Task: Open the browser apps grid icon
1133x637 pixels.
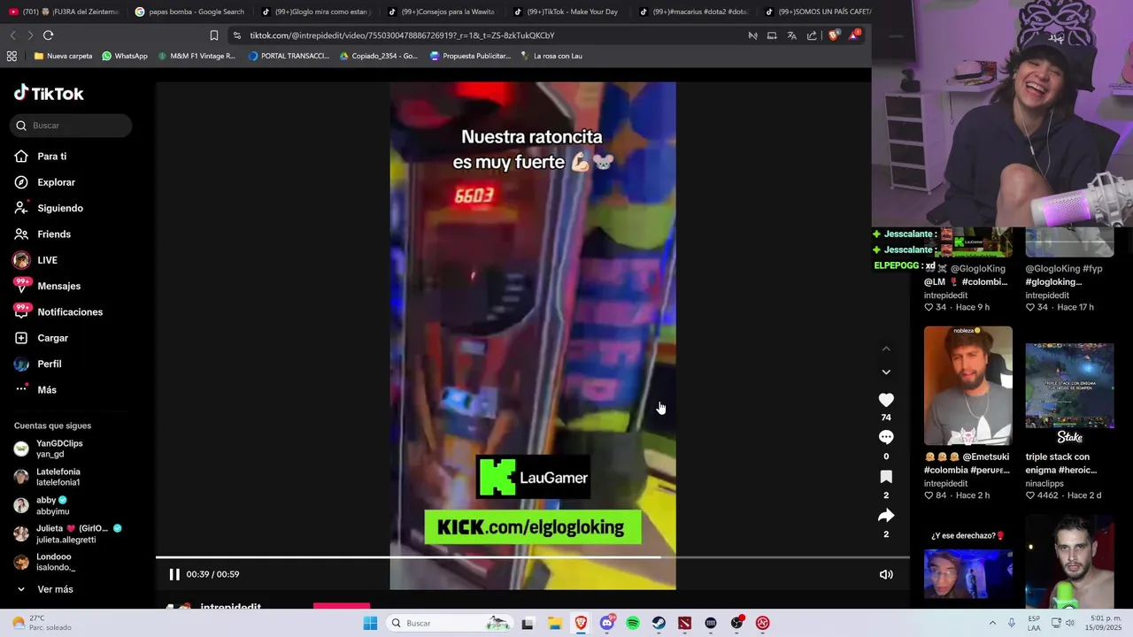Action: click(12, 56)
